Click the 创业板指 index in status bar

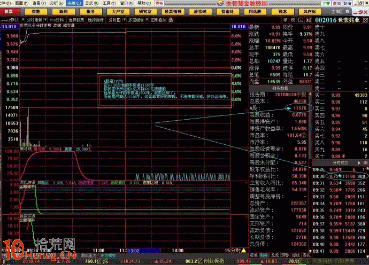click(x=214, y=261)
